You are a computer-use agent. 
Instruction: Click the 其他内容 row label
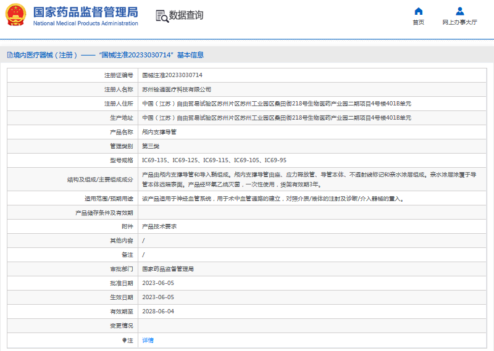(x=122, y=241)
